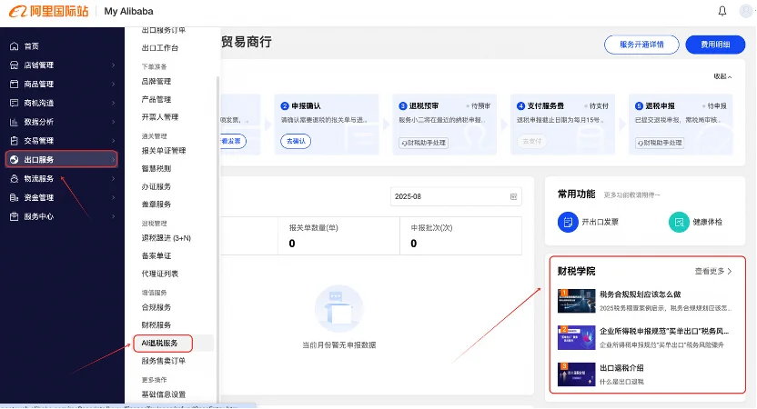Image resolution: width=757 pixels, height=409 pixels.
Task: Collapse the steps panel with 收起
Action: point(723,76)
